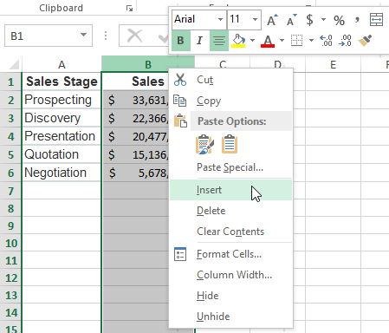
Task: Click the Paste Options clipboard icon
Action: point(180,121)
